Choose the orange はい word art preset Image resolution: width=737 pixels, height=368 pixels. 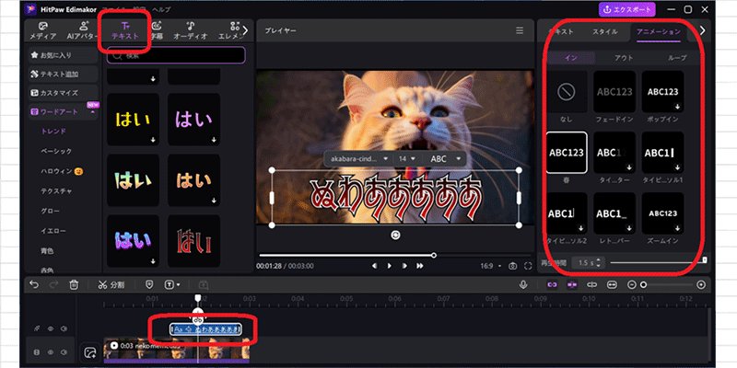pos(193,180)
